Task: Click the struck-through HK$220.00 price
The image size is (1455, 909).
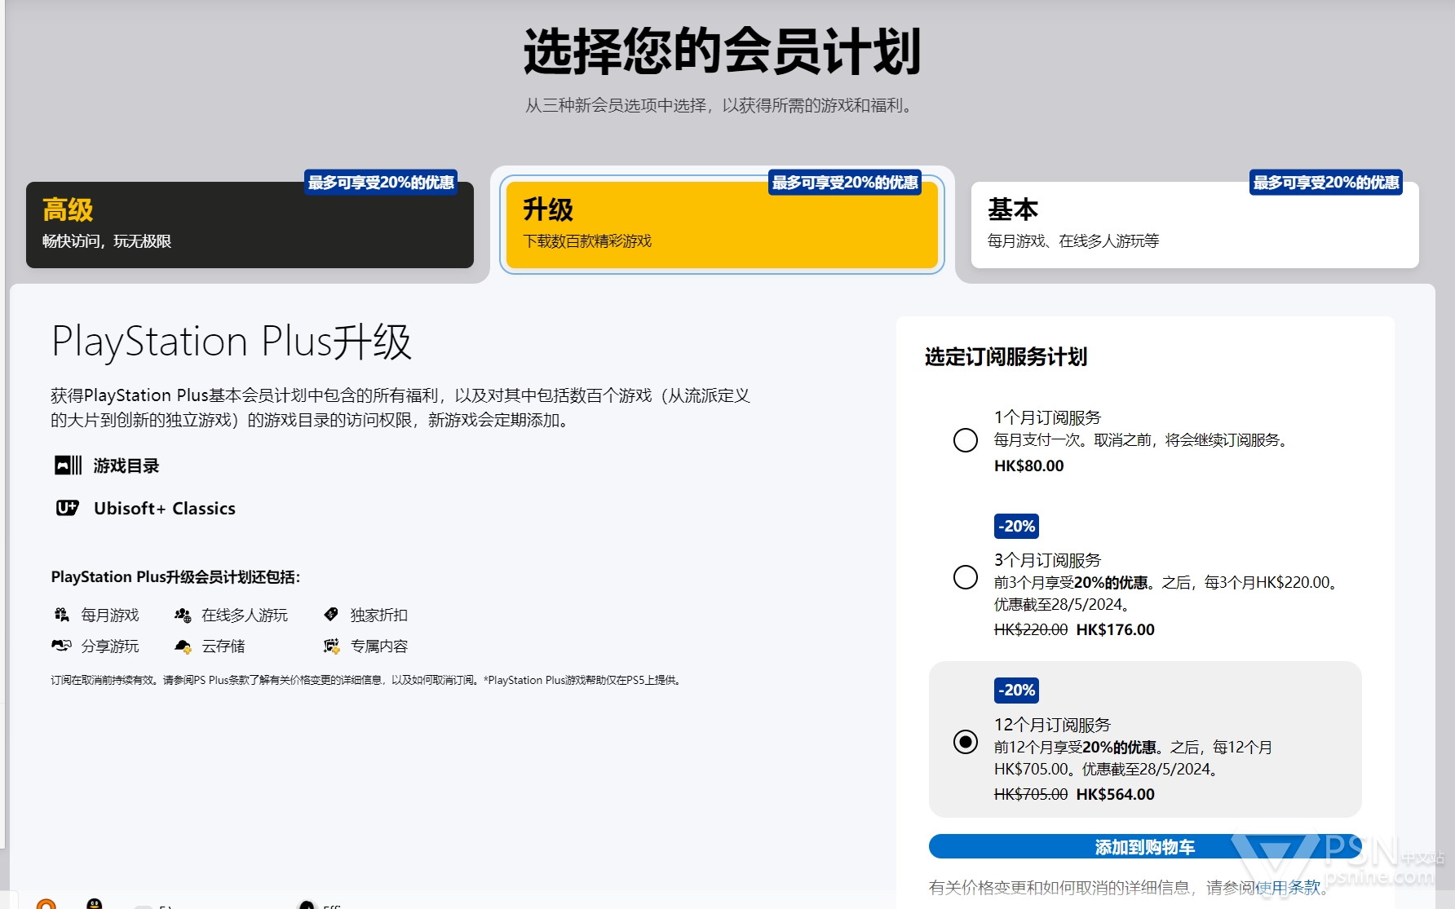Action: click(x=1031, y=629)
